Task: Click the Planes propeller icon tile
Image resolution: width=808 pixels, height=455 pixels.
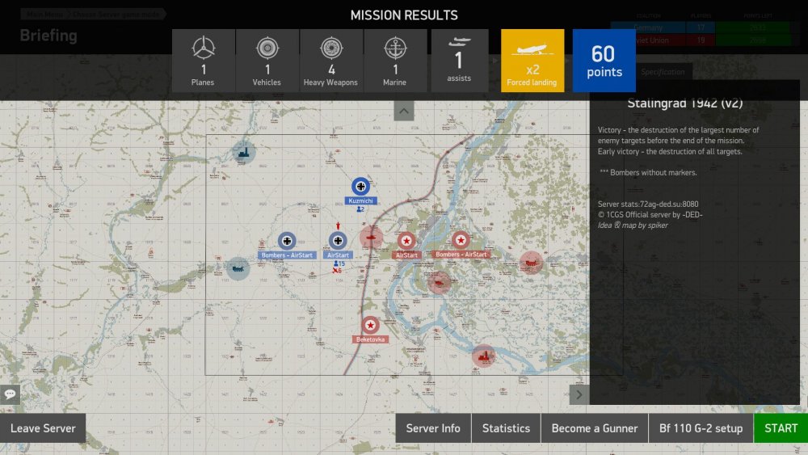Action: (203, 61)
